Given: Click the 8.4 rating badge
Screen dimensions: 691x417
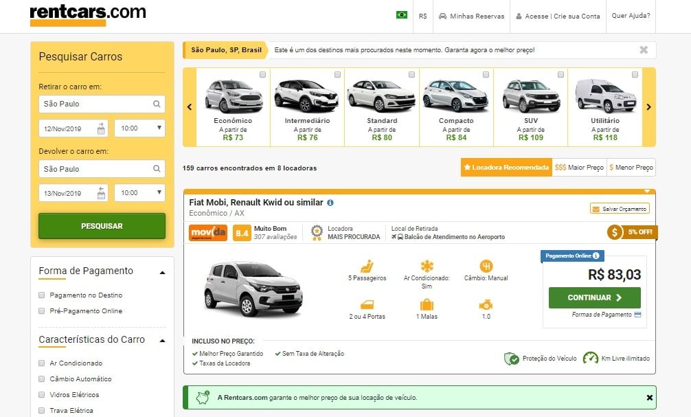Looking at the screenshot, I should (242, 233).
